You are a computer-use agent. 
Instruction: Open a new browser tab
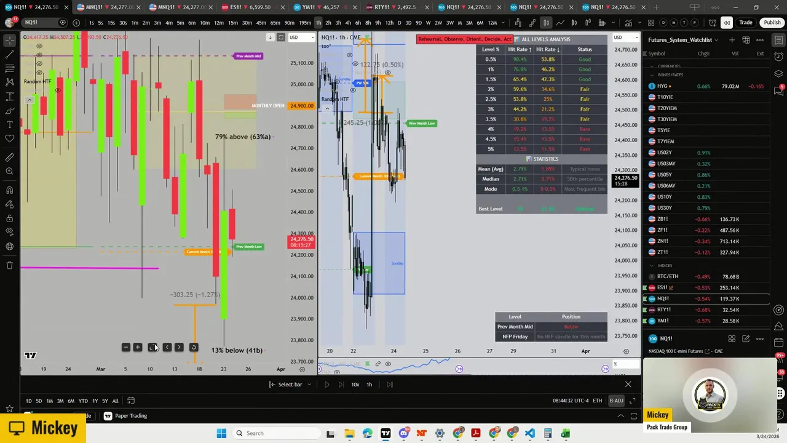(656, 7)
